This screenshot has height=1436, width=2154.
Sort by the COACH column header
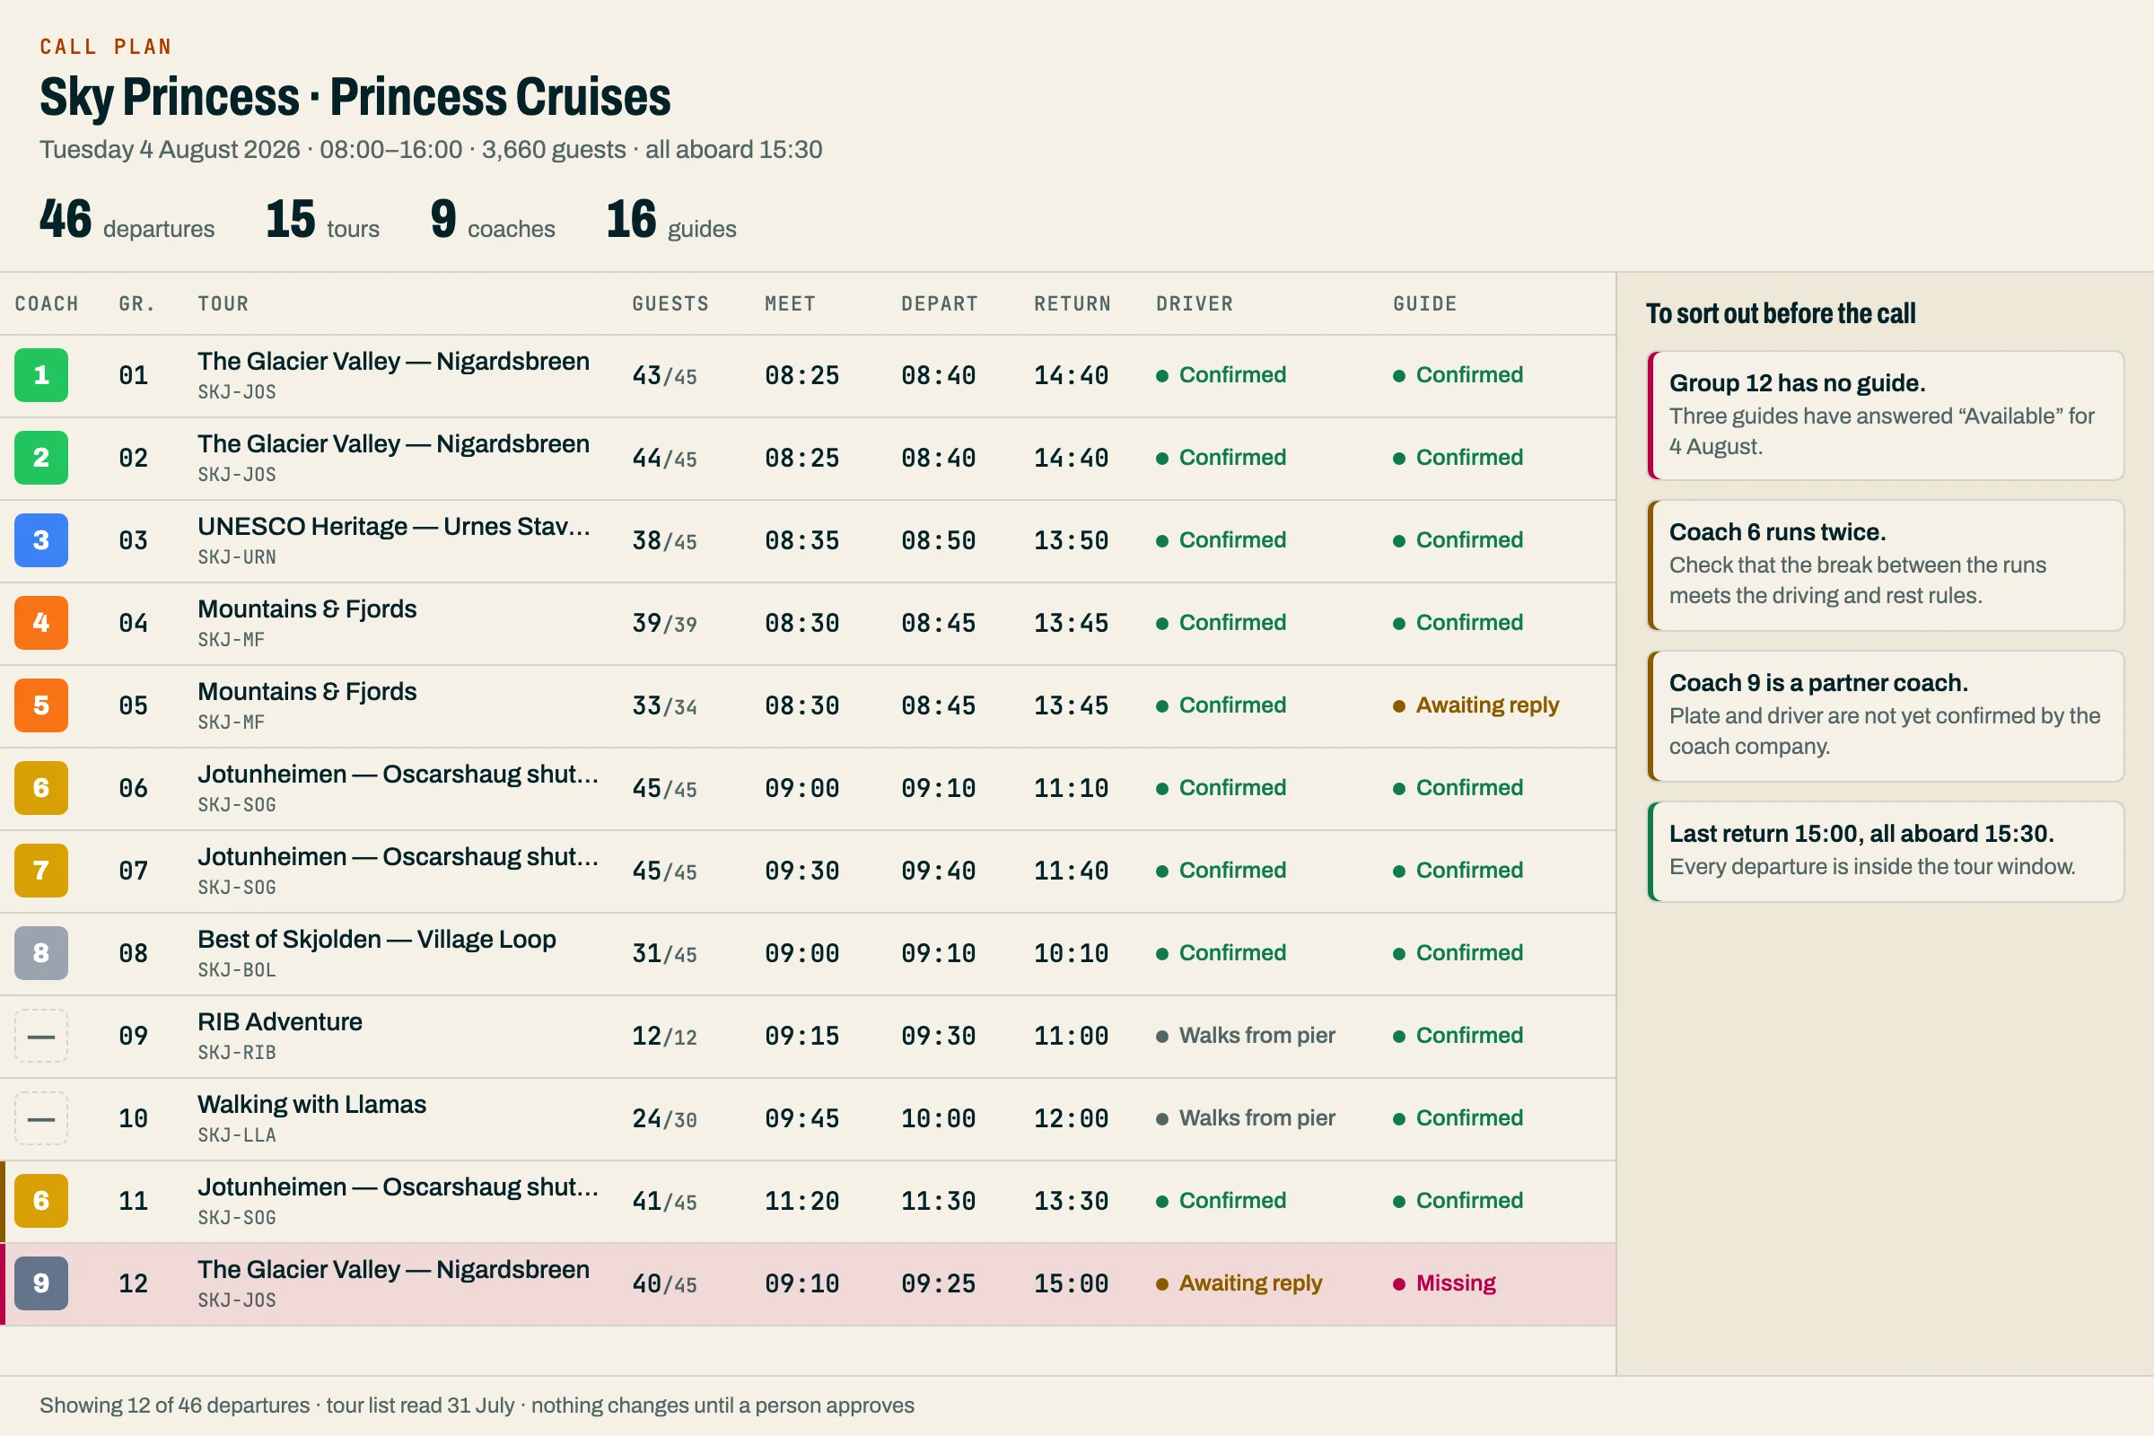[47, 304]
